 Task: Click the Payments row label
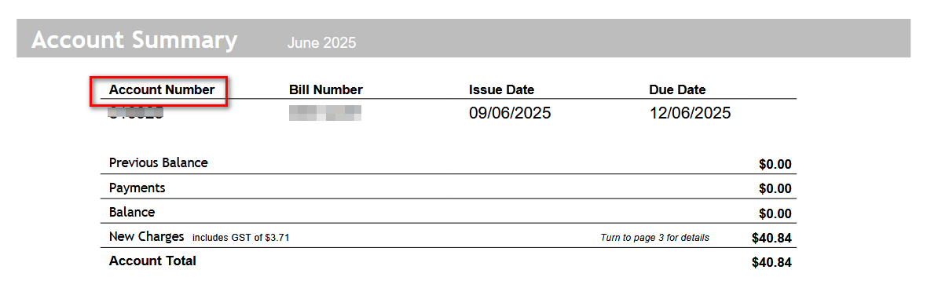137,188
